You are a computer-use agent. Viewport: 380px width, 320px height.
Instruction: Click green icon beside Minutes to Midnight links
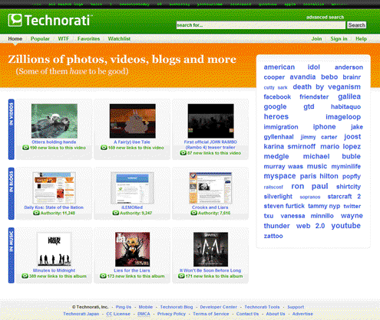coord(25,276)
